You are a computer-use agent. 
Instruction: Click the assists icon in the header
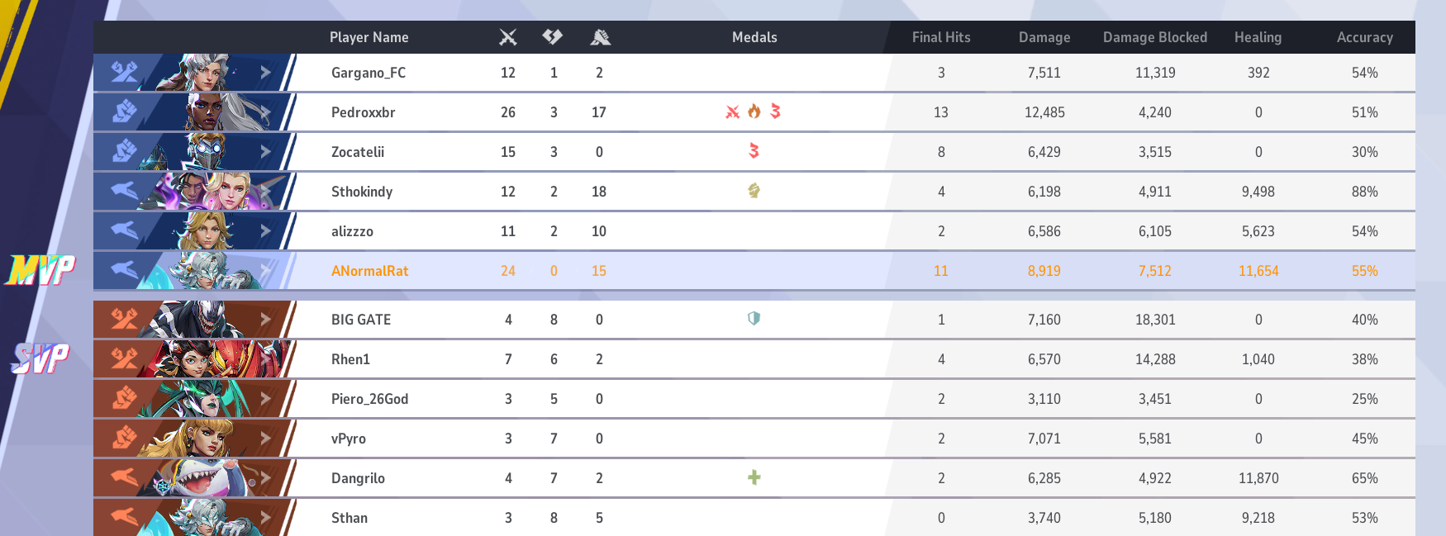pyautogui.click(x=601, y=37)
